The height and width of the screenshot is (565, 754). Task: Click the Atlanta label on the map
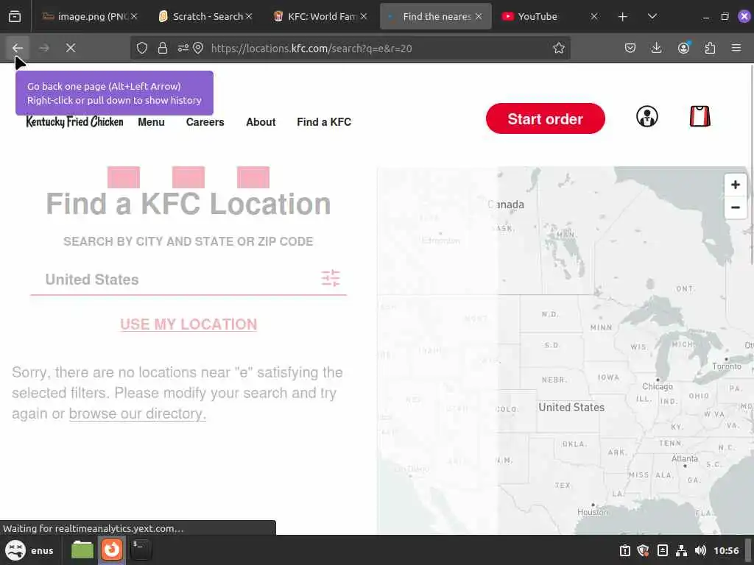coord(684,458)
